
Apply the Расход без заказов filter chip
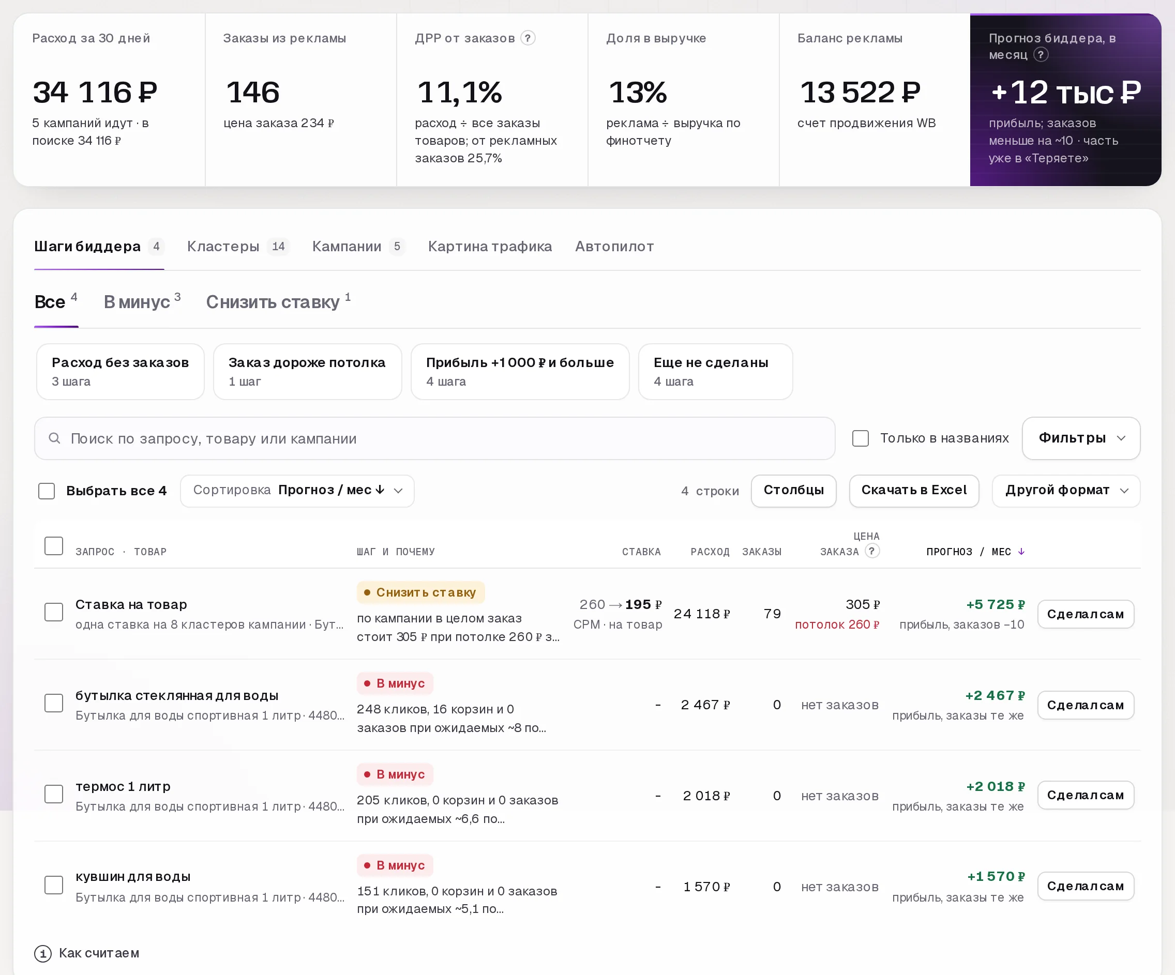tap(120, 372)
